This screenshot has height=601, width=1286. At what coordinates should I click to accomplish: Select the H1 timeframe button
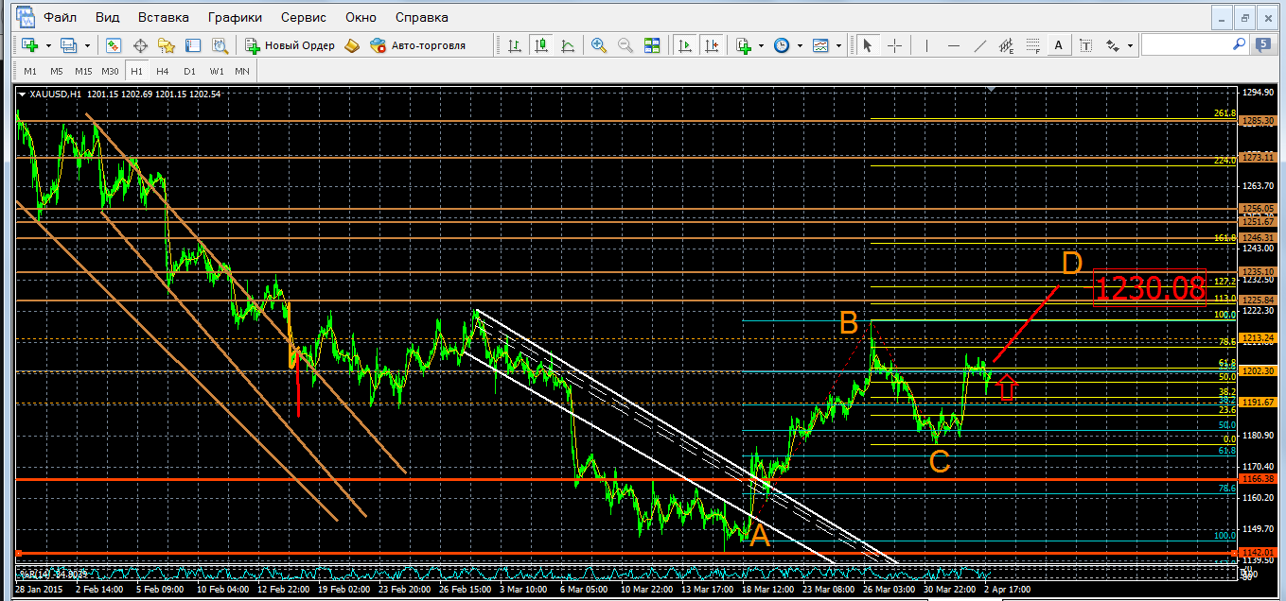136,72
